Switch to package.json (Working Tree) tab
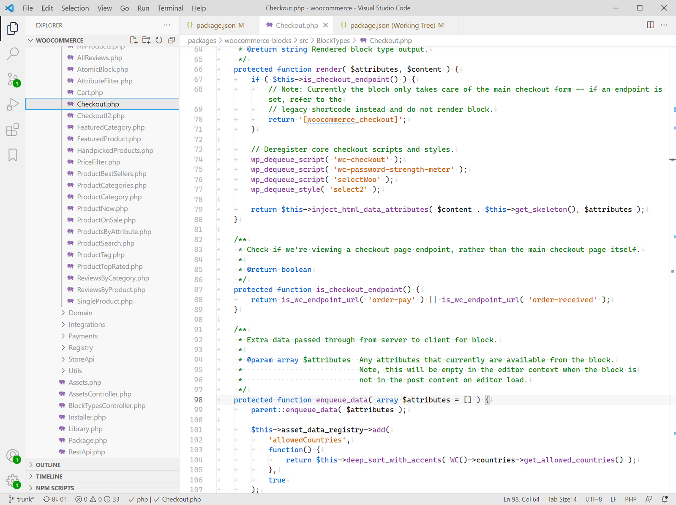Image resolution: width=676 pixels, height=505 pixels. click(396, 25)
